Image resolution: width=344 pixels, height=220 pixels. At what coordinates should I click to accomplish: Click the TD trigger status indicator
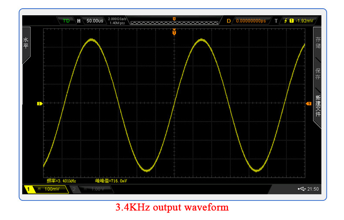pyautogui.click(x=66, y=20)
